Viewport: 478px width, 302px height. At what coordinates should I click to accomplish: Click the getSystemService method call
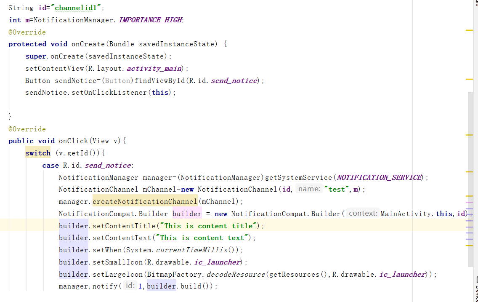298,177
